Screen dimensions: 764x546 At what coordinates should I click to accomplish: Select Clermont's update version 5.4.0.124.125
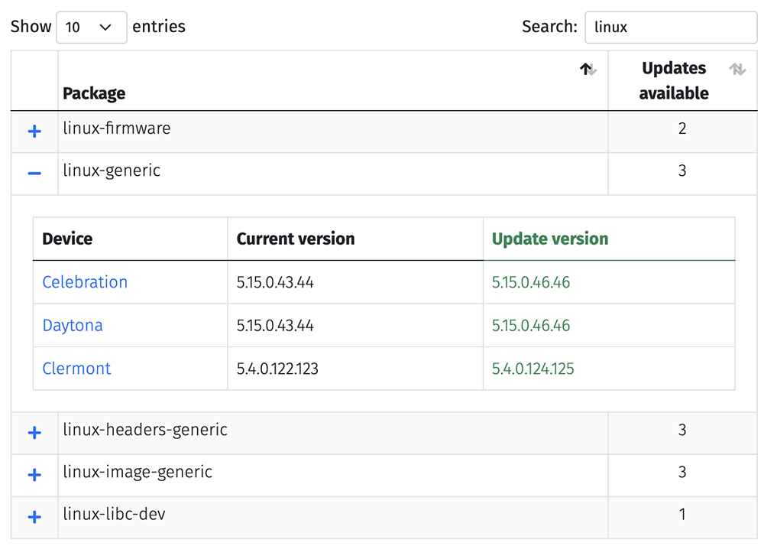(533, 369)
